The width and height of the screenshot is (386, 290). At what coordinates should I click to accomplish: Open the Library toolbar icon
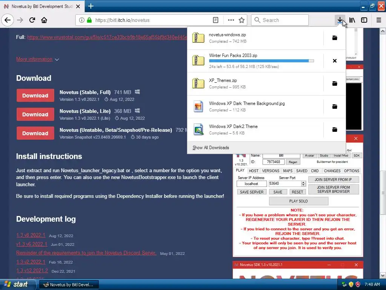pyautogui.click(x=352, y=20)
